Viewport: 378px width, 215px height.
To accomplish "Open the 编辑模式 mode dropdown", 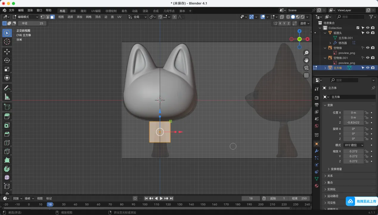I will tap(25, 17).
